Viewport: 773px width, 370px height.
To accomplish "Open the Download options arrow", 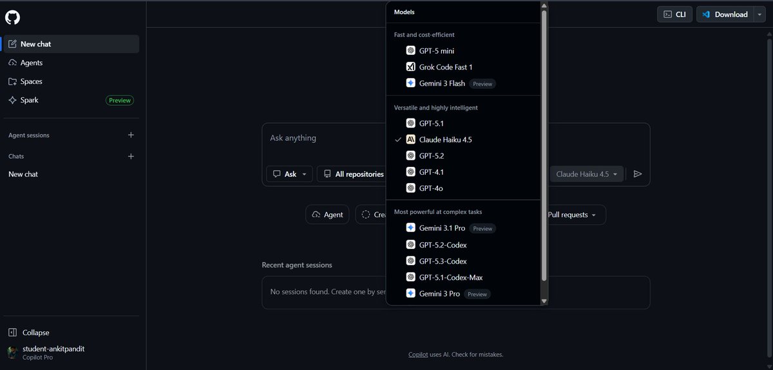I will point(760,14).
